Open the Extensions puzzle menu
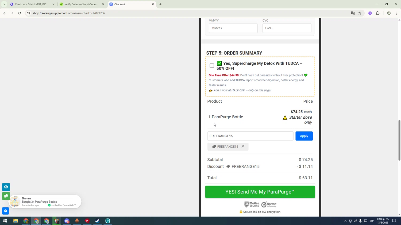401x225 pixels. coord(378,13)
